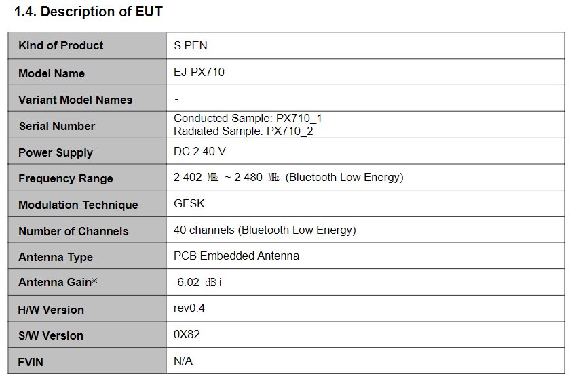Click the 'DC 2.40 V' power supply value

199,151
